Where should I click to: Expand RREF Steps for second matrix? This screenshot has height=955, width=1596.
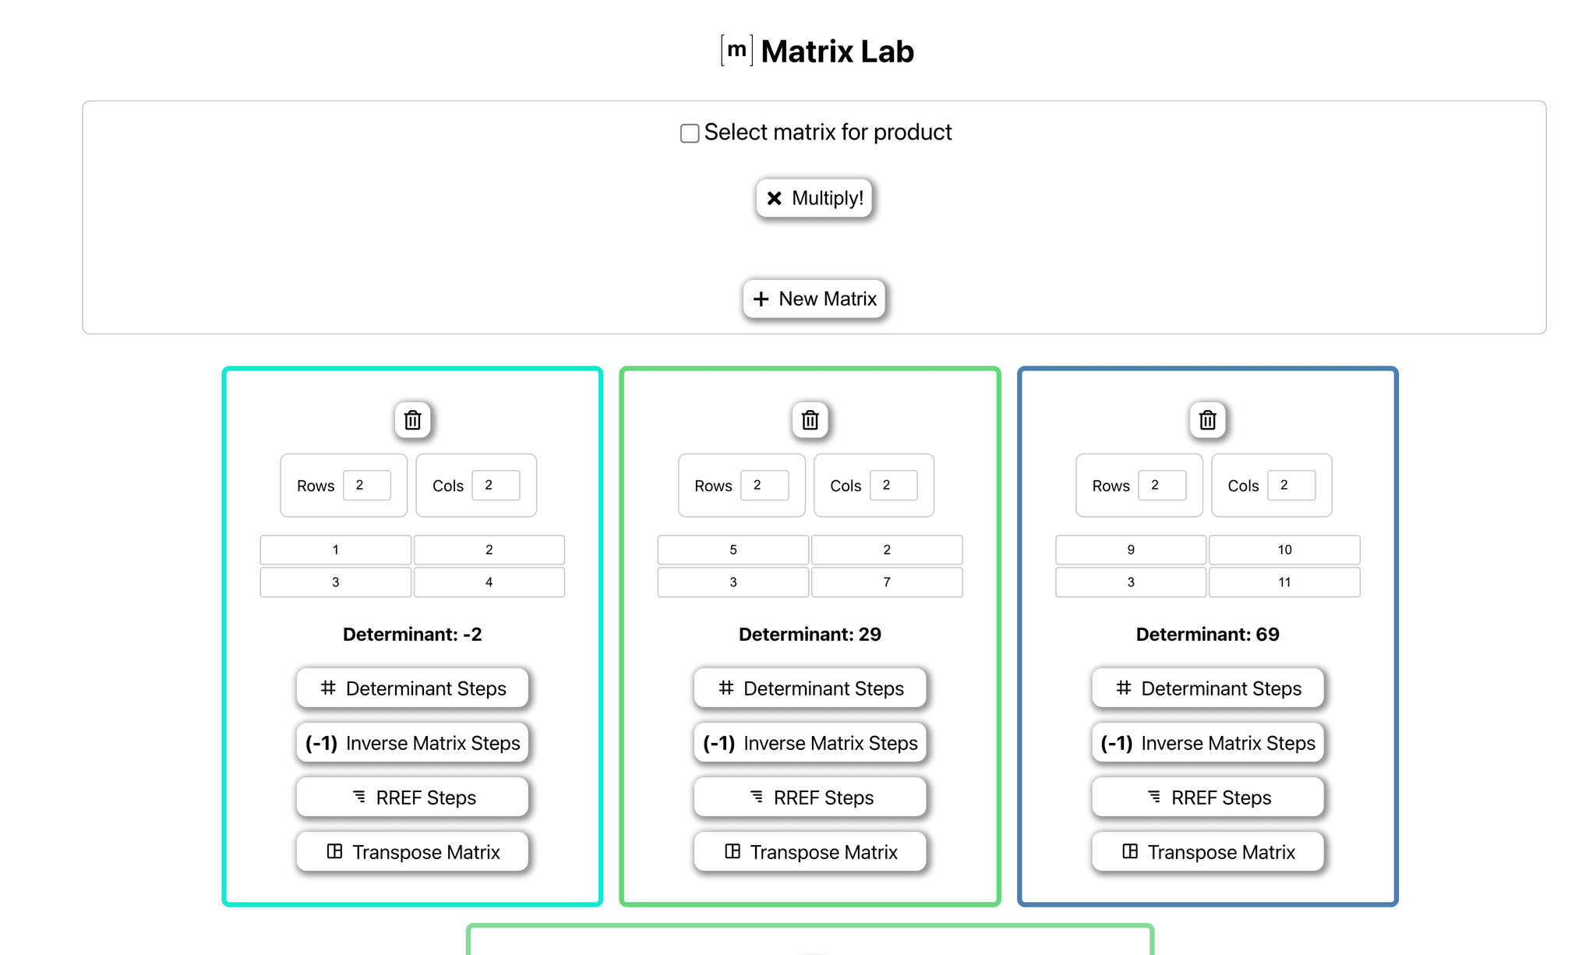pyautogui.click(x=811, y=797)
